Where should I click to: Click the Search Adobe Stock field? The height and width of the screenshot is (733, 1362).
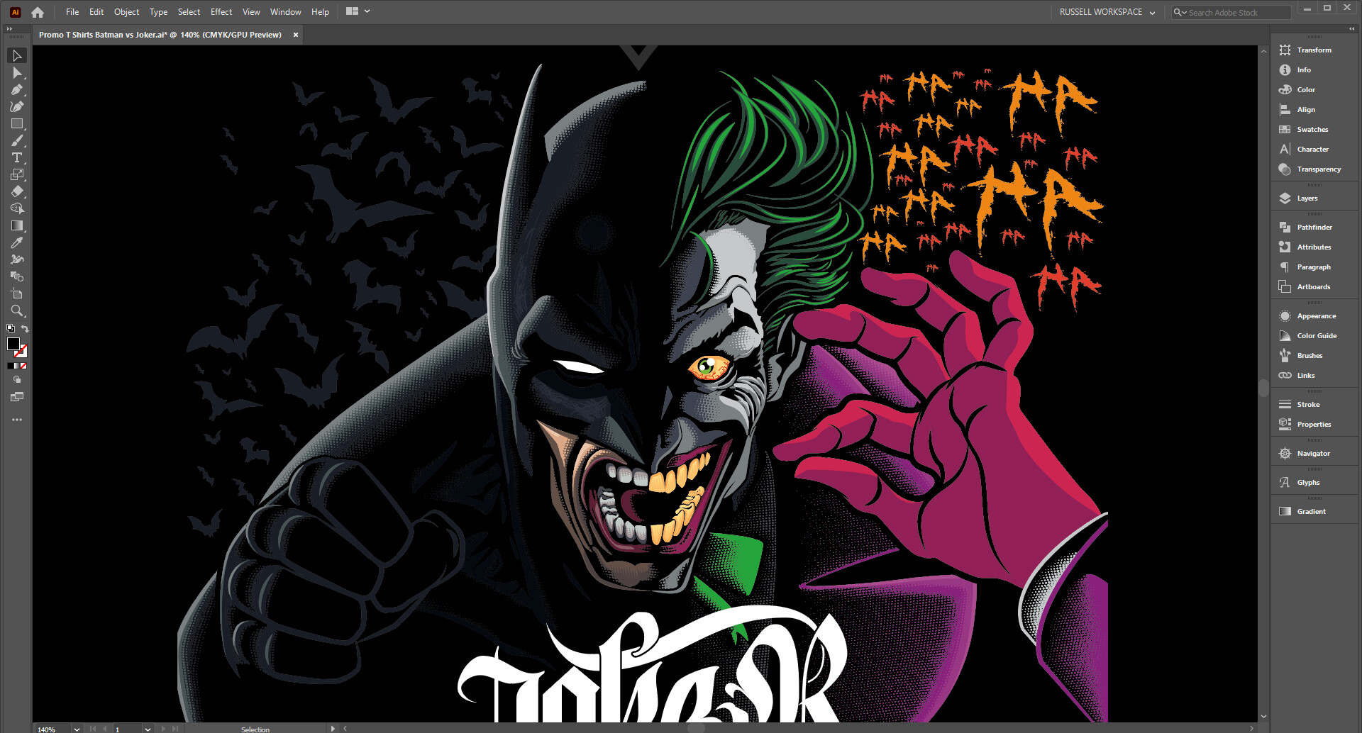[1234, 12]
